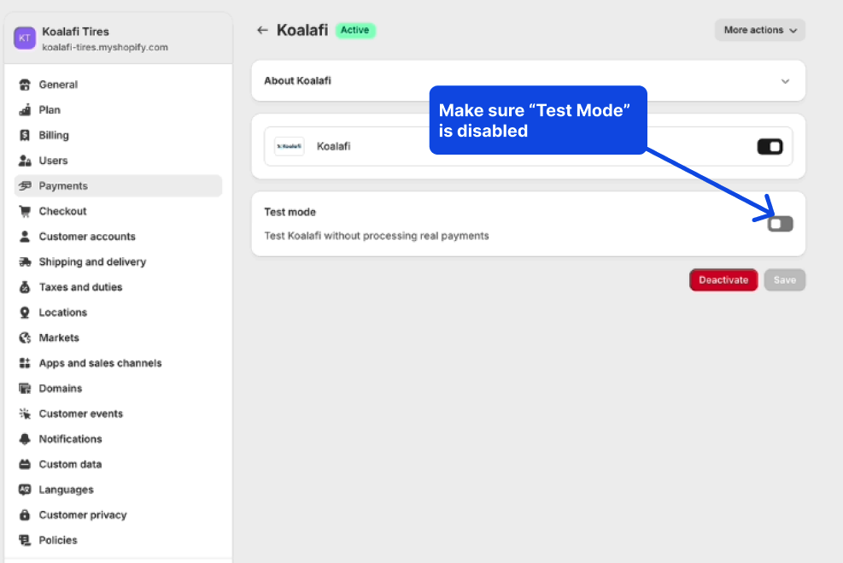Click the Billing receipt icon

tap(25, 135)
